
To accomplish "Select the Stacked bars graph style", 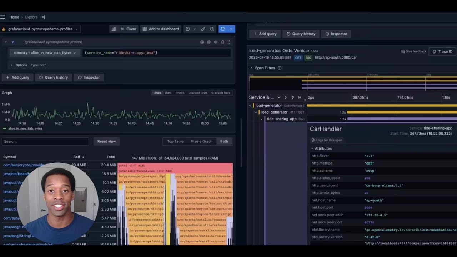I will coord(221,93).
